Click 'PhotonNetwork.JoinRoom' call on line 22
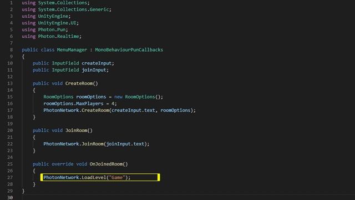Screen dimensions: 355x200 click(x=73, y=144)
